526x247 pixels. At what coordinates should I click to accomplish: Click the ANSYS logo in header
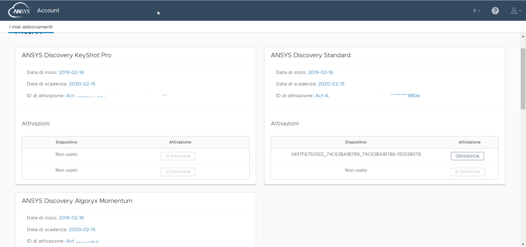click(19, 10)
